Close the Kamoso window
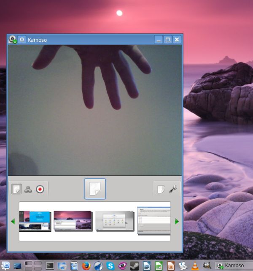 click(177, 40)
